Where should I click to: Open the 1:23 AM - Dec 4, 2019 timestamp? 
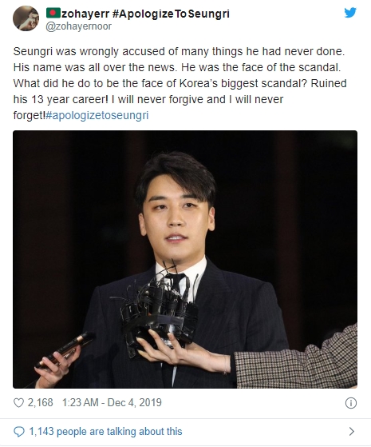coord(112,402)
